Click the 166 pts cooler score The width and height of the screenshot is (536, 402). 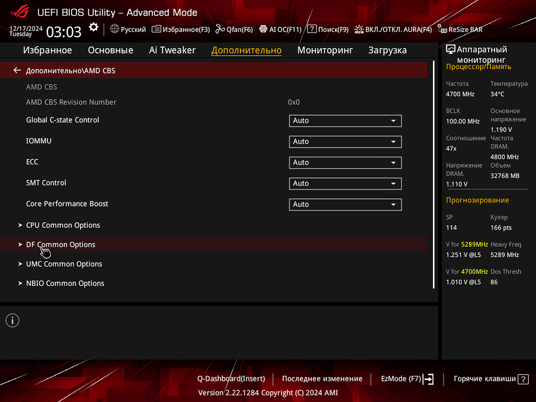pyautogui.click(x=501, y=228)
